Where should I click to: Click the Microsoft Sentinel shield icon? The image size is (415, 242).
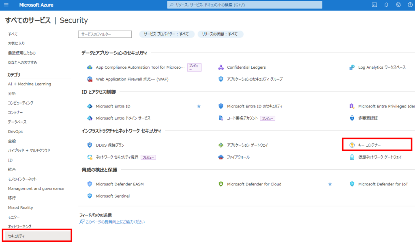90,196
